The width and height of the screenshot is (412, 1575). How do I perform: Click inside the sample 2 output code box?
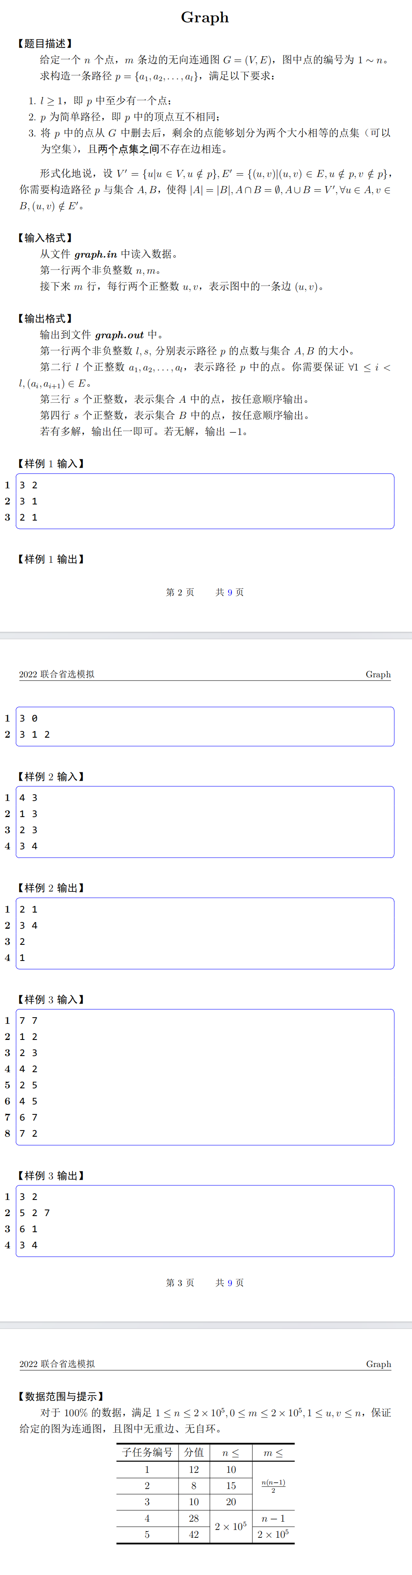[x=205, y=933]
